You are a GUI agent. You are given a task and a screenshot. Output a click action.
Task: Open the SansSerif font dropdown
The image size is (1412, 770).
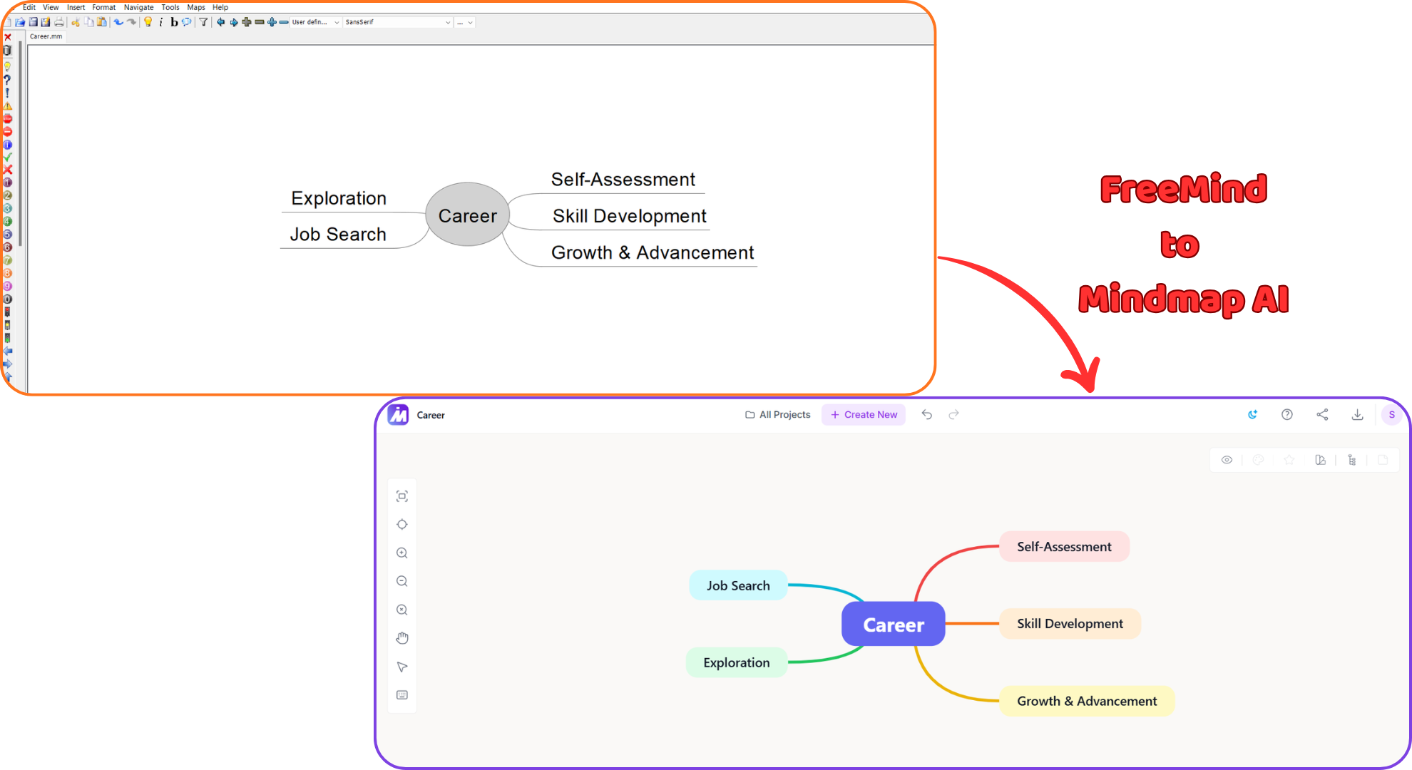[x=398, y=22]
